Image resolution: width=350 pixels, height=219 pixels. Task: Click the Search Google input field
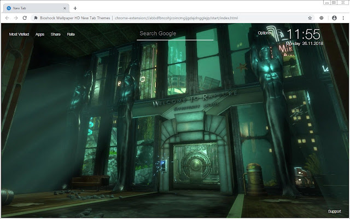[175, 34]
